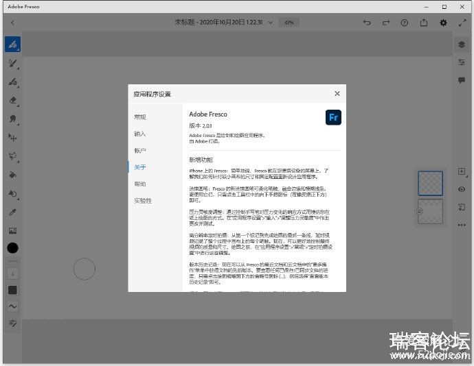The image size is (474, 366).
Task: Open brush smoothing wave control
Action: coord(12,306)
